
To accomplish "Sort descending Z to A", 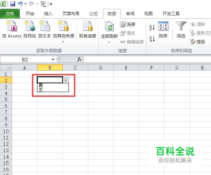I will click(x=152, y=39).
